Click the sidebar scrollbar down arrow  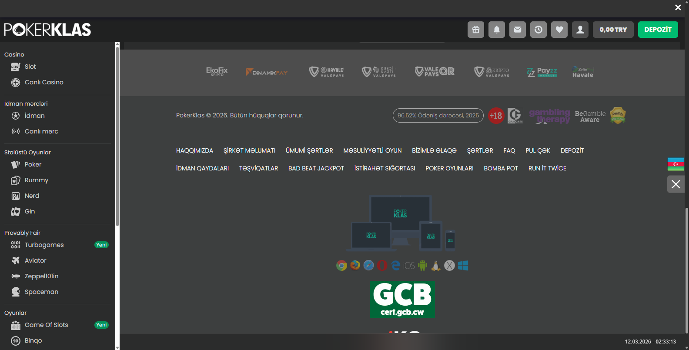tap(117, 347)
